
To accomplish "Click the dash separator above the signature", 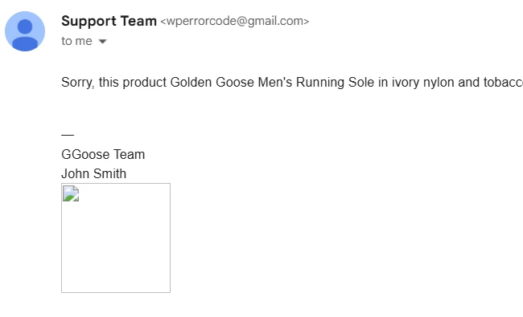I will [68, 135].
